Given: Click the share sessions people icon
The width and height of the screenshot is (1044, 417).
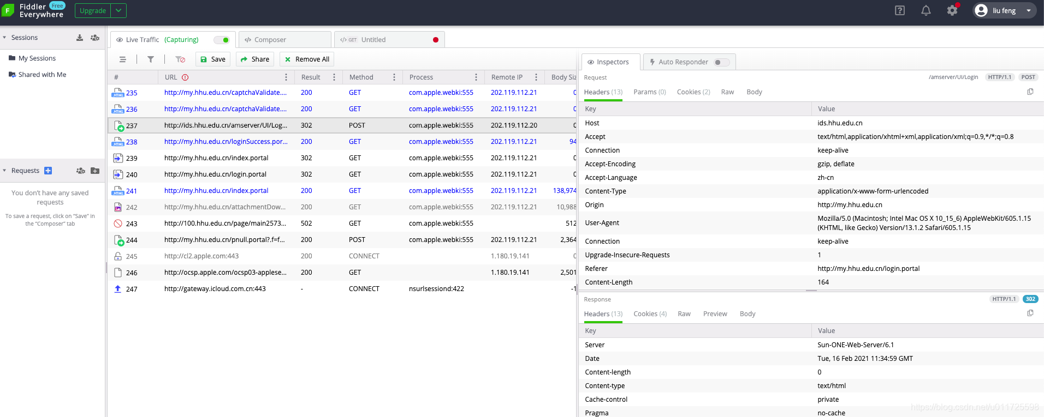Looking at the screenshot, I should [x=95, y=38].
